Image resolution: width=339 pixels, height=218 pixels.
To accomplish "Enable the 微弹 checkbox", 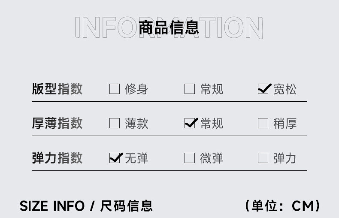I will [x=190, y=158].
